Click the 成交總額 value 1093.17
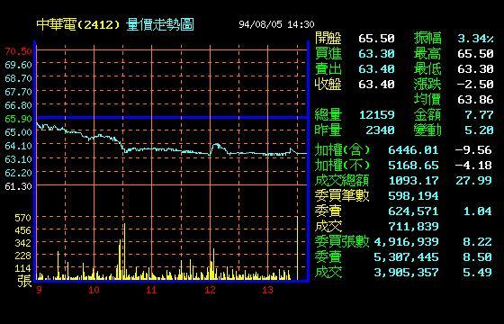This screenshot has height=324, width=504. coord(413,181)
